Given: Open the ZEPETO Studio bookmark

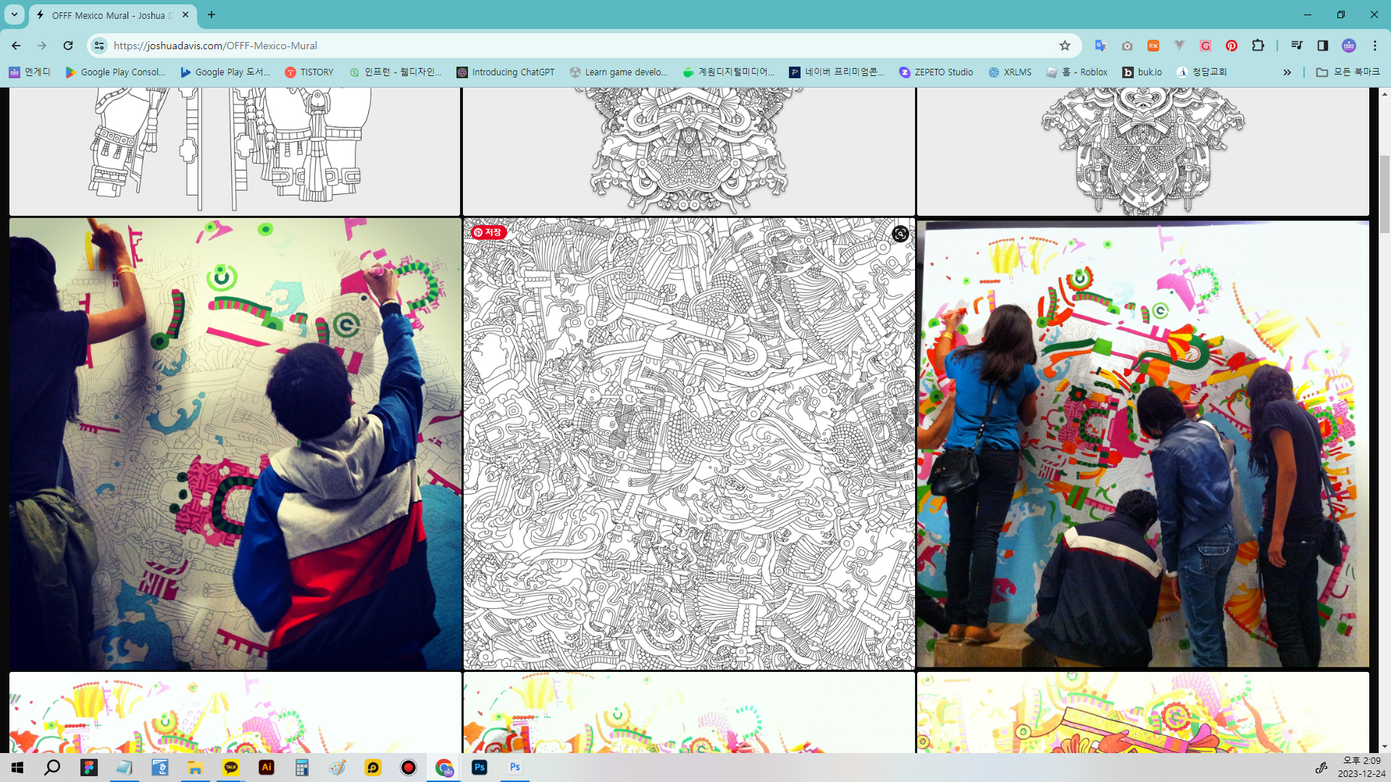Looking at the screenshot, I should 935,72.
